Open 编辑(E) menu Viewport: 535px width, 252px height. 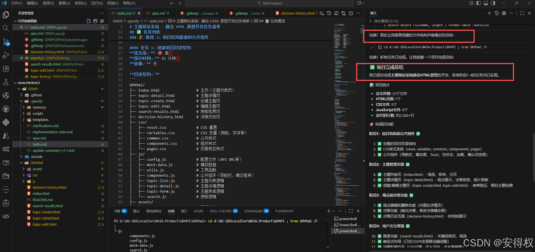click(x=32, y=3)
